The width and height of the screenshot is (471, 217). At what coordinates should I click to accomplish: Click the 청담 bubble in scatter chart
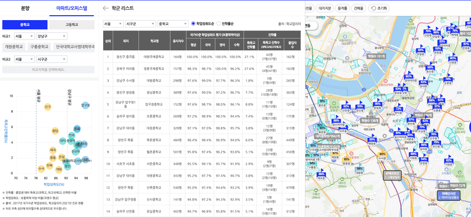click(x=55, y=131)
